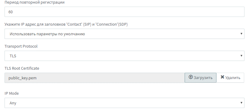Focus the Период повторной регистрации input field
Viewport: 249px width, 111px height.
coord(124,12)
